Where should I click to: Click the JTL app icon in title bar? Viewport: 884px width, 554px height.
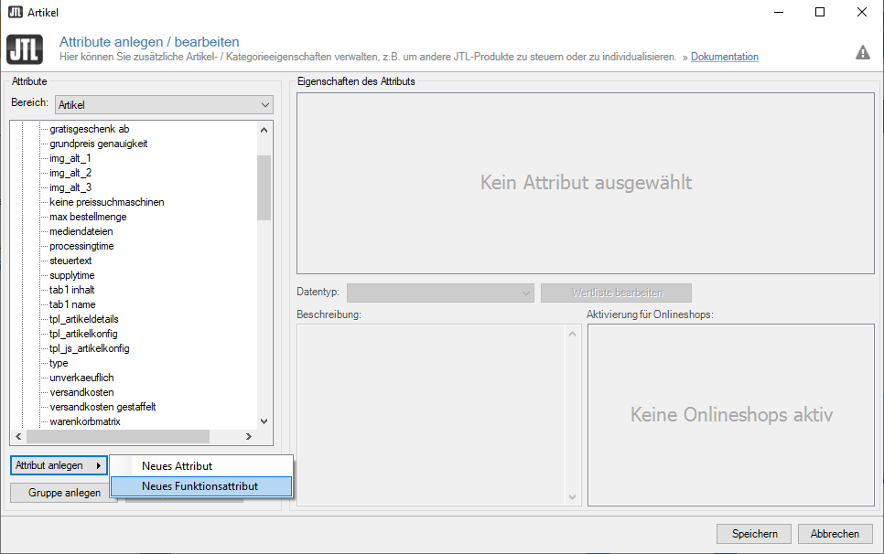(x=16, y=12)
